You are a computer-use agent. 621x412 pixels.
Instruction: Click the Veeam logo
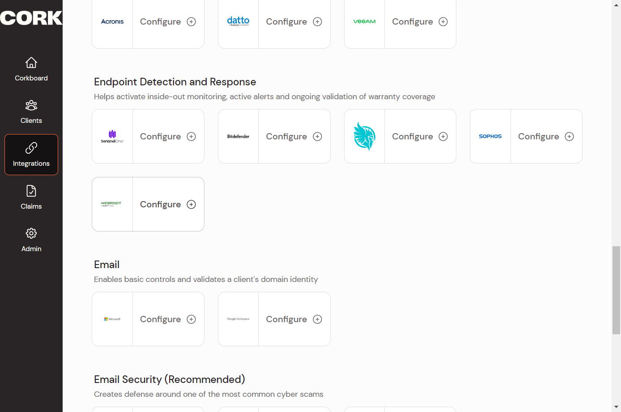(x=364, y=21)
